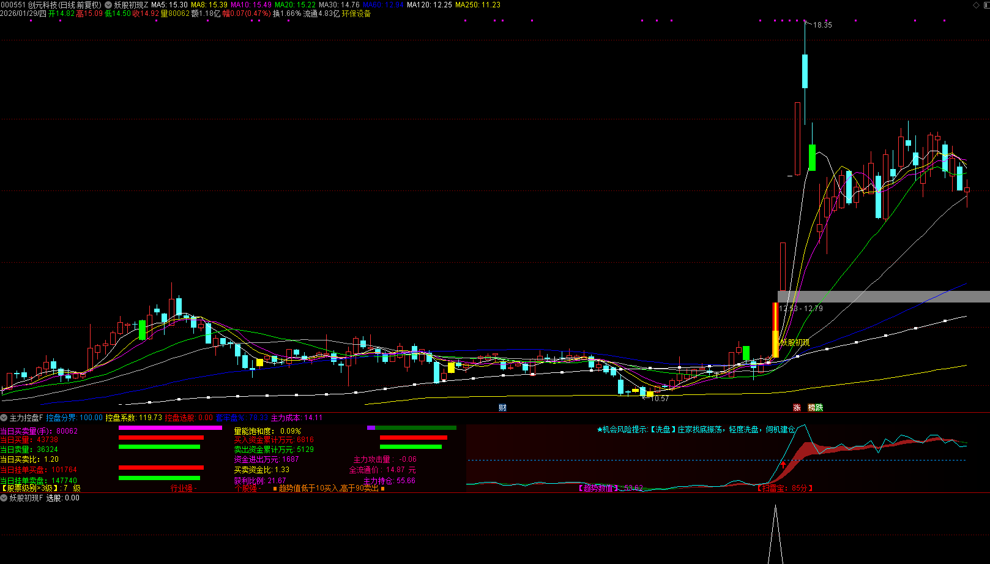Open the 妖股初现Z main chart indicator dropdown
This screenshot has height=564, width=990.
(109, 5)
